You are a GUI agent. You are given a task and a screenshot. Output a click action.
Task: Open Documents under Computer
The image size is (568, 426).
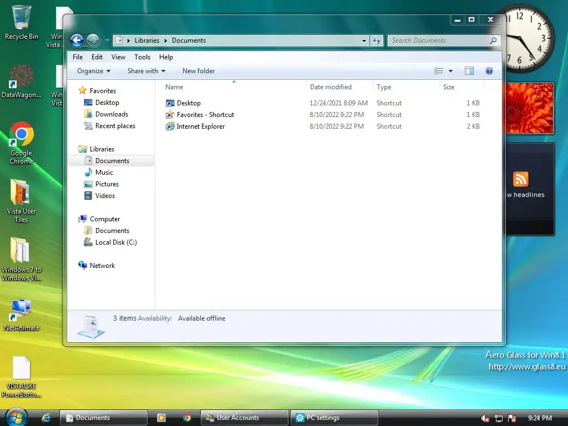point(106,230)
